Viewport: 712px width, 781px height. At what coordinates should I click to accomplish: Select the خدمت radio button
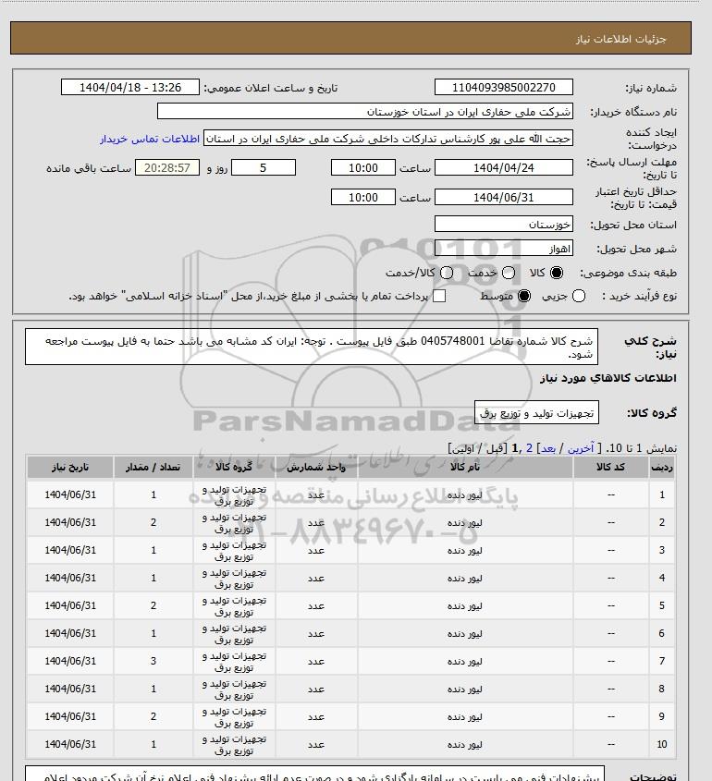click(509, 273)
